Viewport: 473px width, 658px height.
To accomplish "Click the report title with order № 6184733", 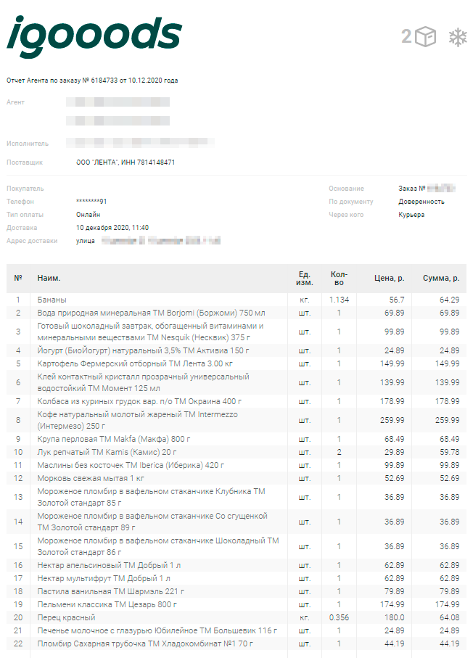I will (92, 80).
